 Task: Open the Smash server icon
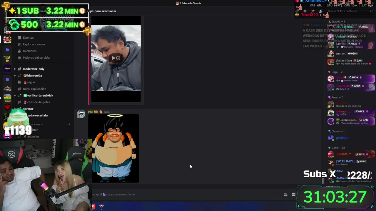click(x=7, y=69)
